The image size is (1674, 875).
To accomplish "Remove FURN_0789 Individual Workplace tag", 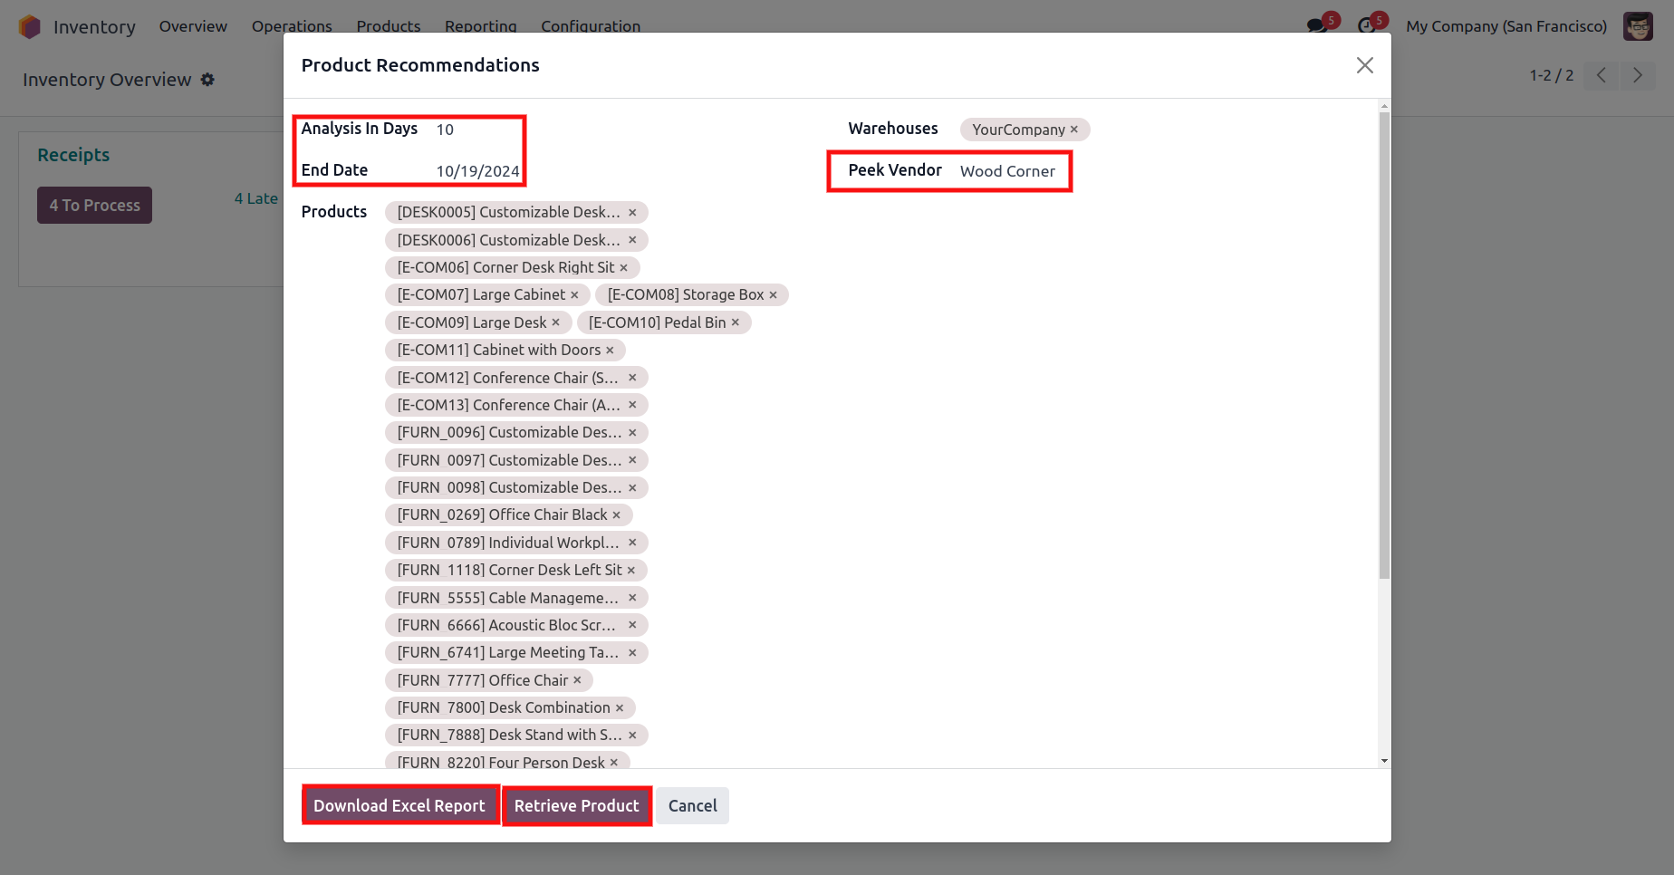I will pos(632,543).
